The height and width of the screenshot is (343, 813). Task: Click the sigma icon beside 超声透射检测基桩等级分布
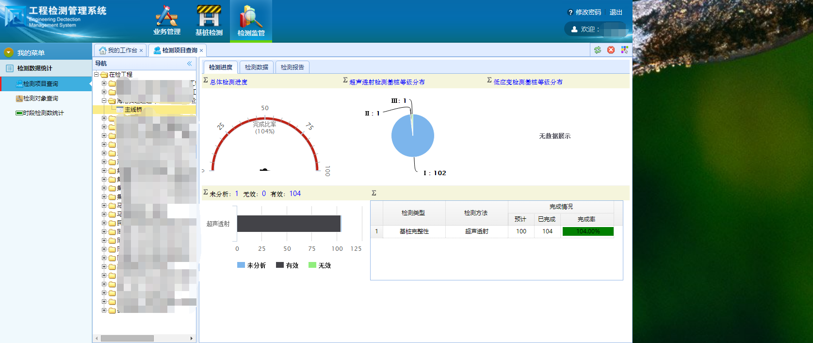345,81
